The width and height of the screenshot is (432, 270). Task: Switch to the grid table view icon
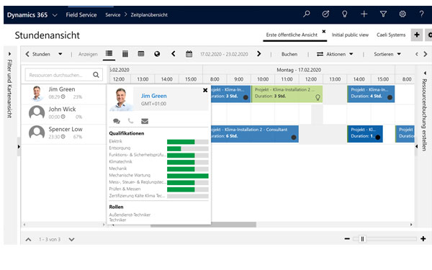coord(141,54)
